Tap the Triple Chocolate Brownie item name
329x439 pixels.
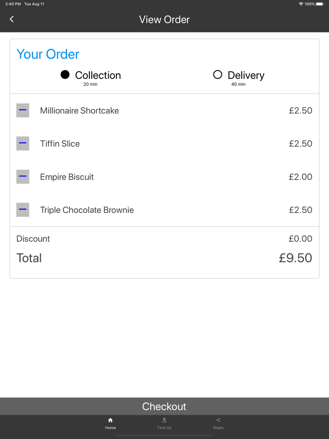point(87,210)
